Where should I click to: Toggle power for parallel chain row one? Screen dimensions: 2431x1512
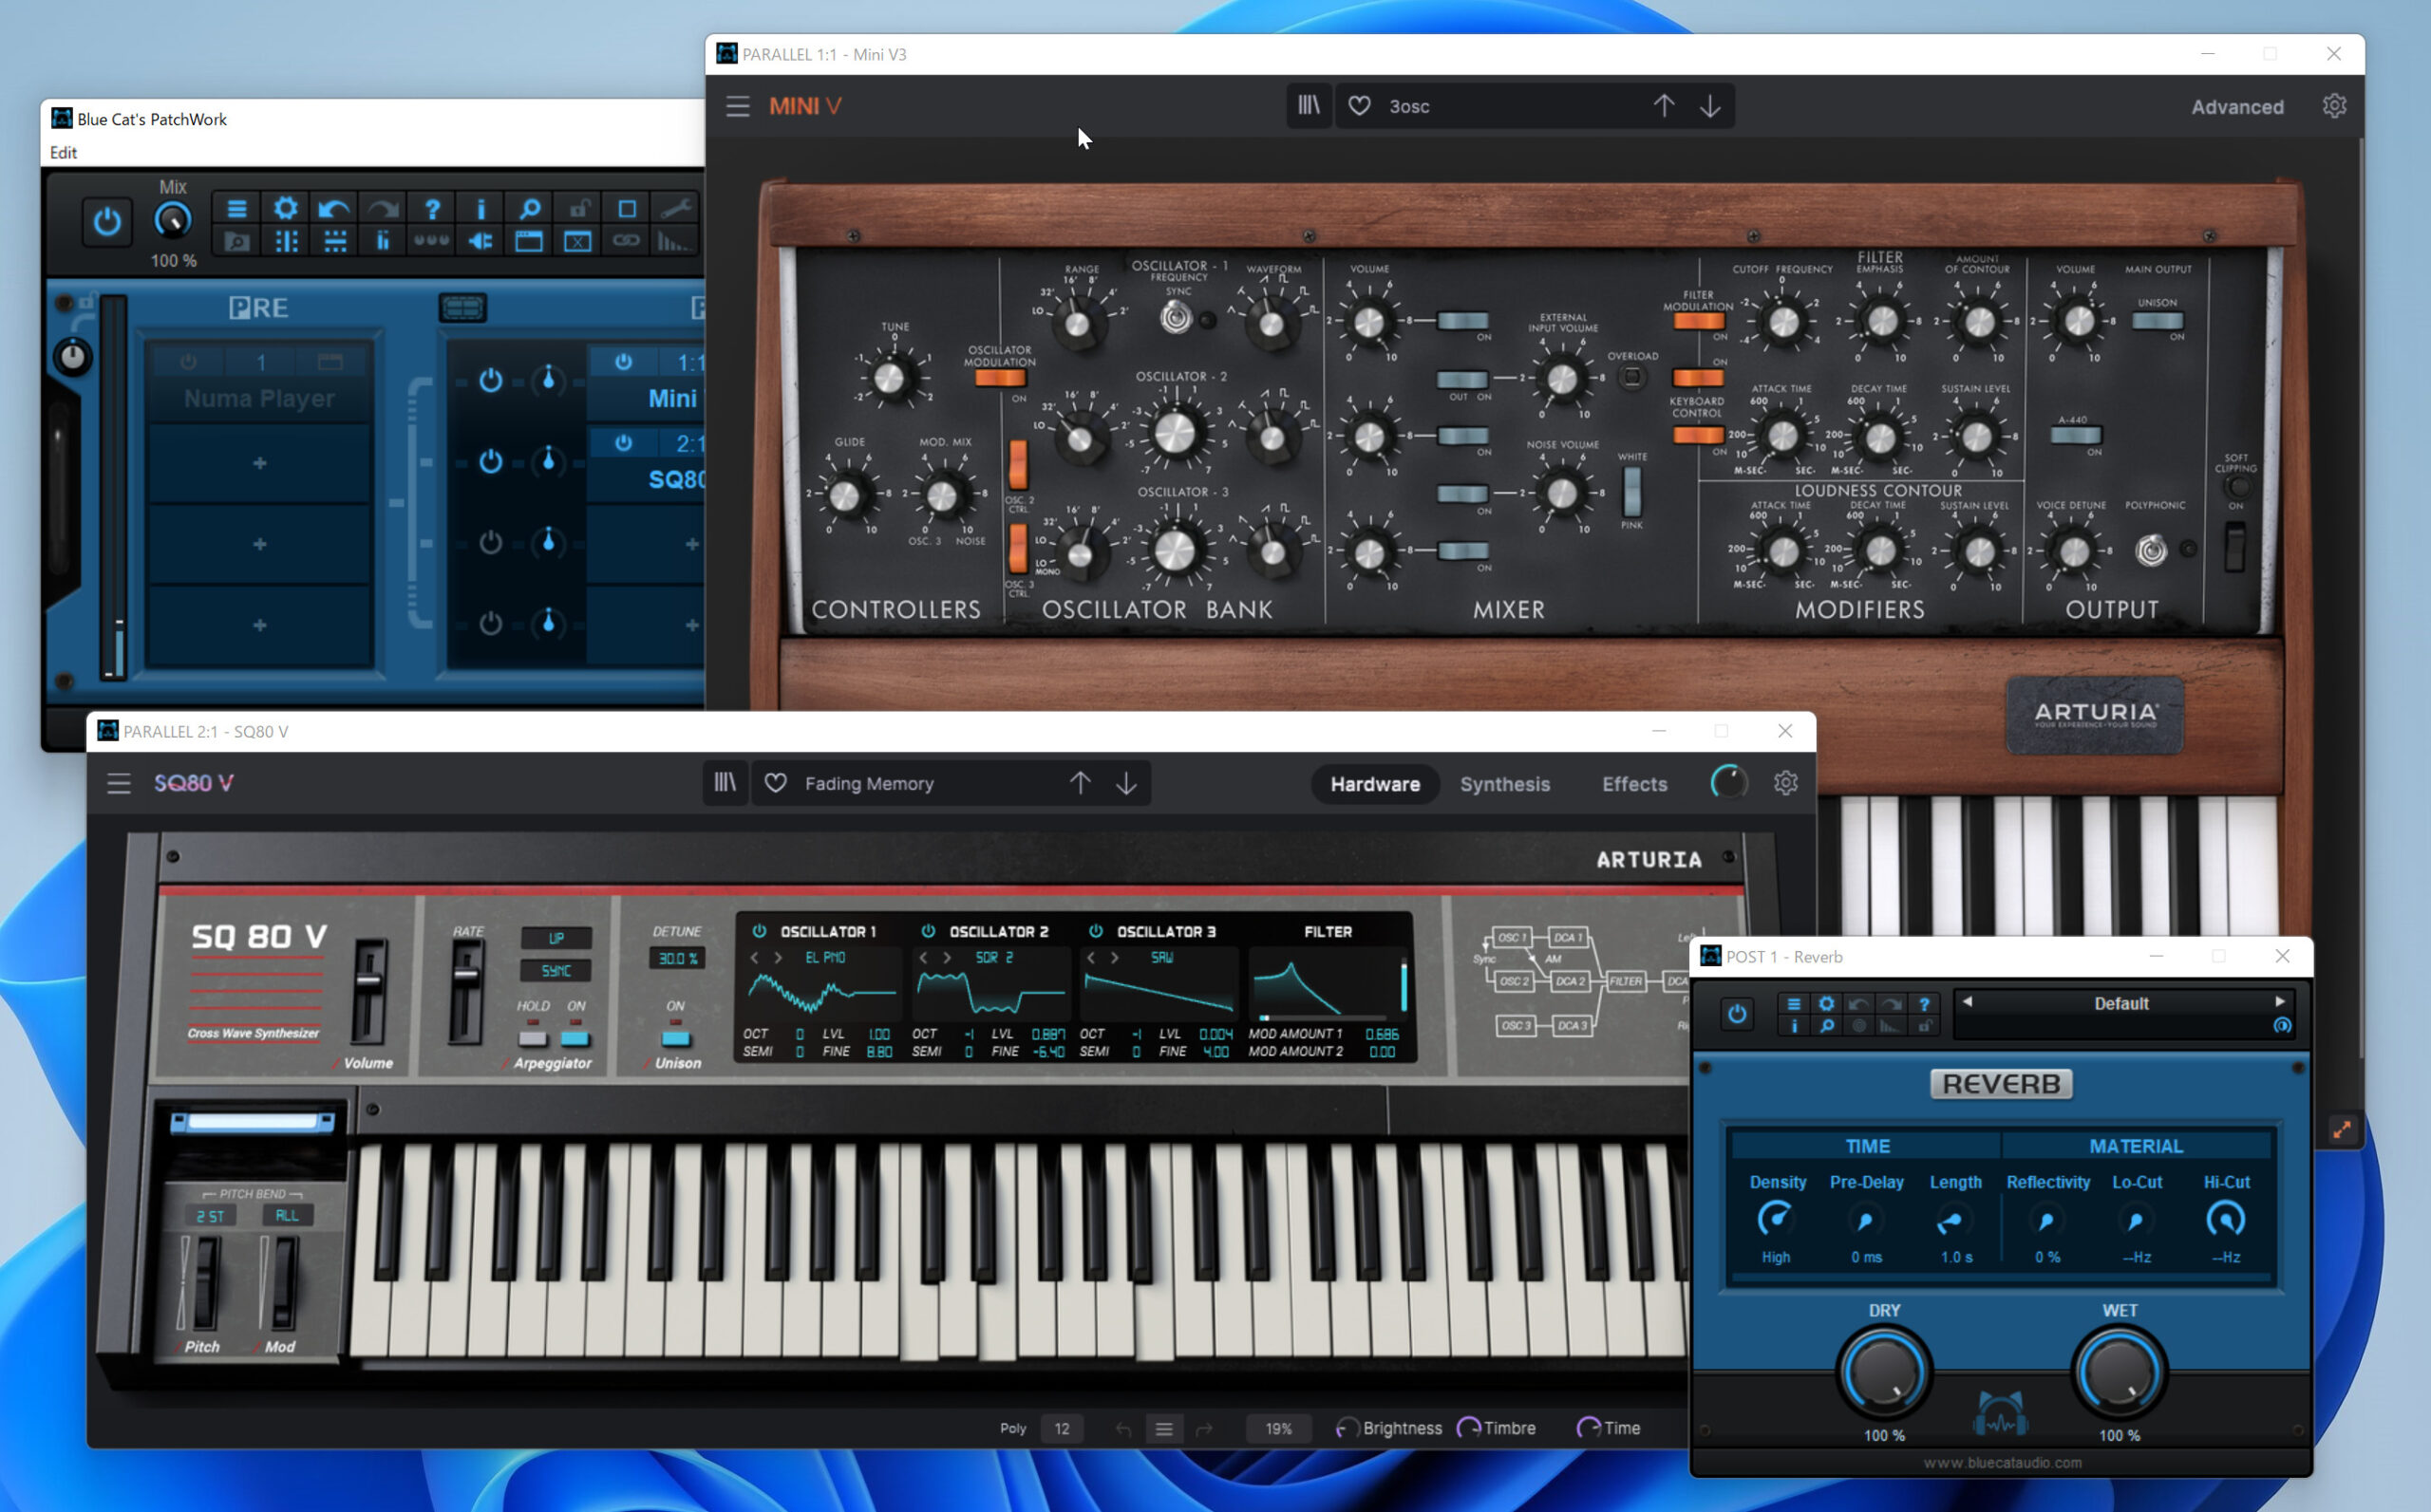[x=490, y=380]
